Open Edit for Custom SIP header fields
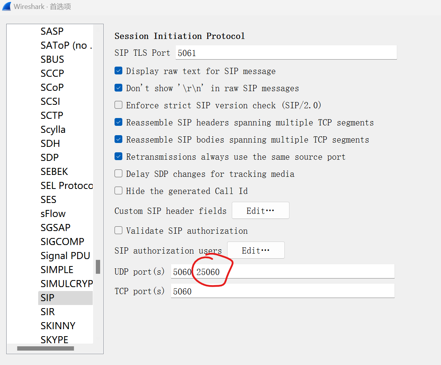The width and height of the screenshot is (441, 365). (x=261, y=211)
